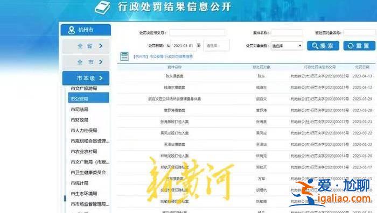
Task: Click punished party in the 00022号 row
Action: (x=261, y=76)
